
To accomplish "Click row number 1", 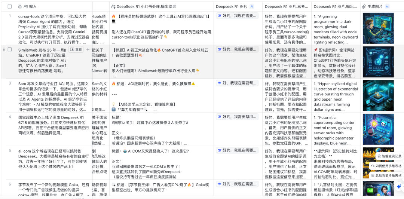I will [10, 16].
